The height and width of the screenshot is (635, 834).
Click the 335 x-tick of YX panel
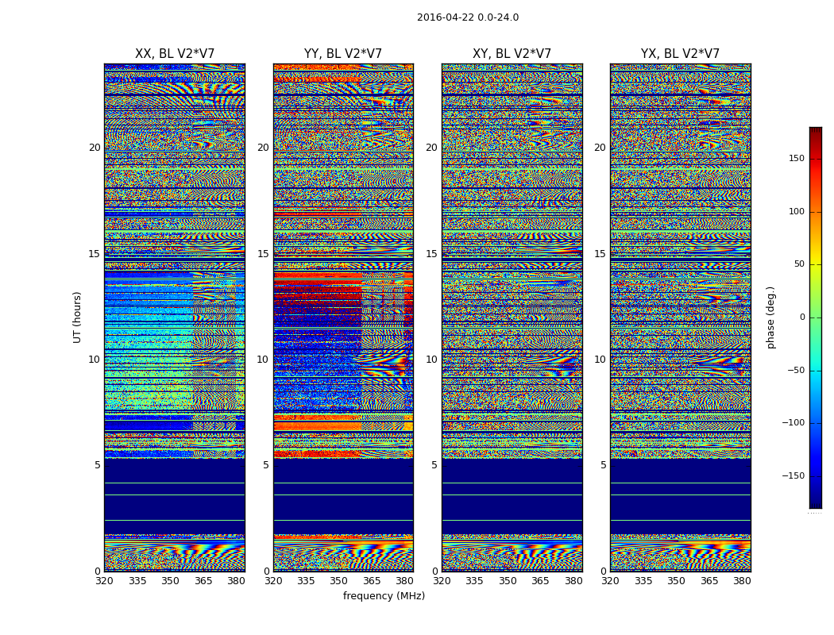tap(643, 581)
